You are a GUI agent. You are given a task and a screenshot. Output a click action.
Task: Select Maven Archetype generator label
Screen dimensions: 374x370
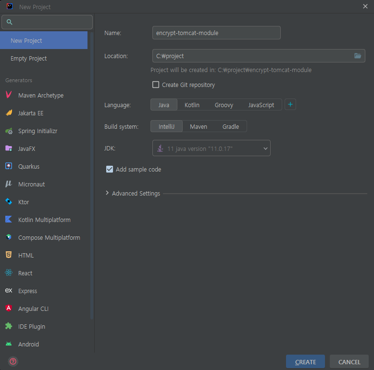point(41,95)
